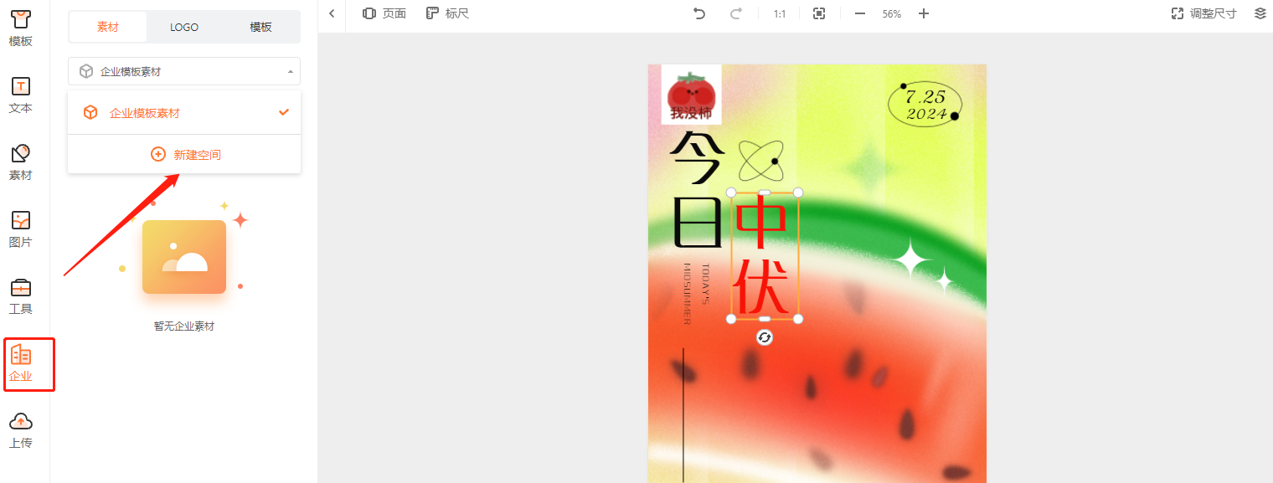Screen dimensions: 1273x483
Task: Zoom out with the minus icon
Action: tap(859, 13)
